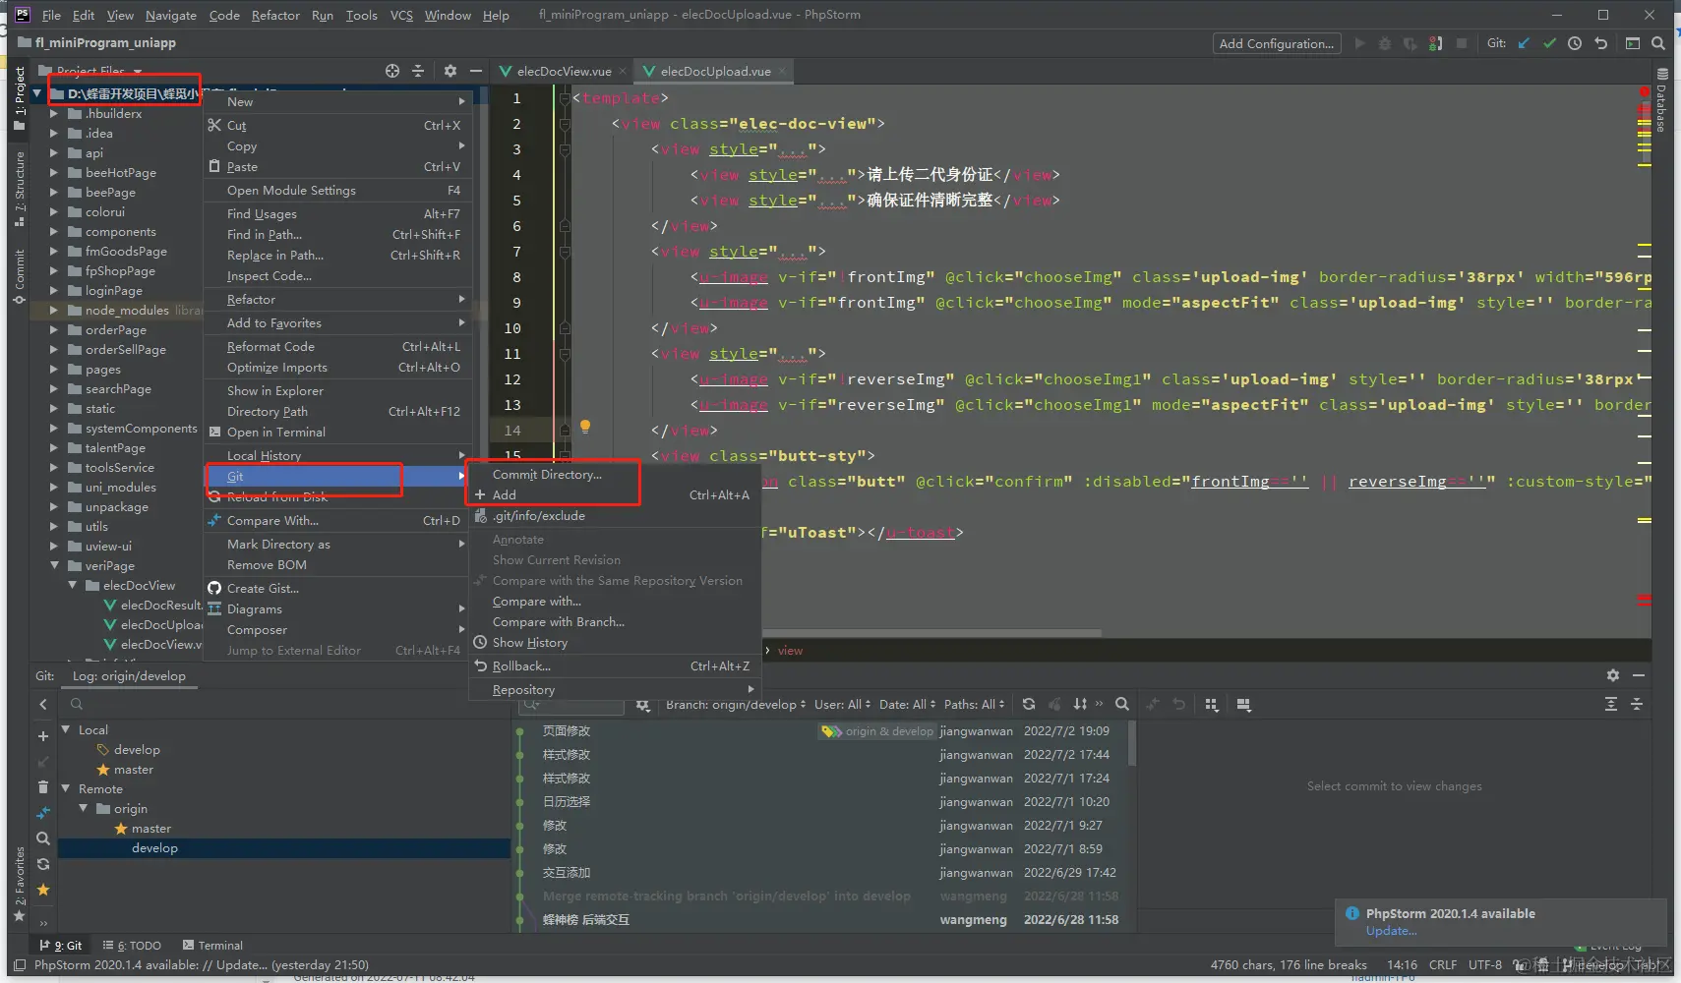1681x983 pixels.
Task: Open User: All filter dropdown
Action: pyautogui.click(x=843, y=705)
